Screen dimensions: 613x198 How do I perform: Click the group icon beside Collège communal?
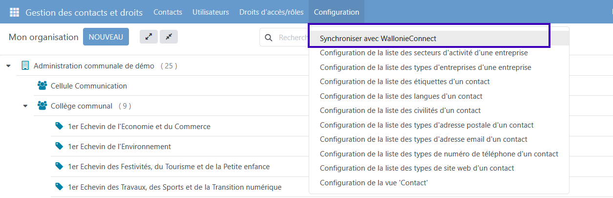pos(42,106)
